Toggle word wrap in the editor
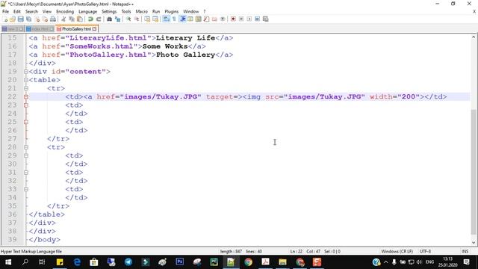Screen dimensions: 478x269 166,19
